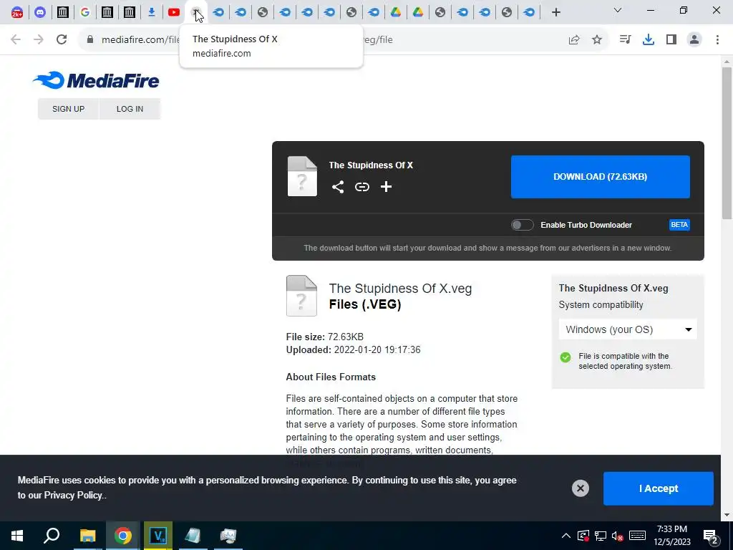Switch to the first tab with the 2k+ badge
Image resolution: width=733 pixels, height=550 pixels.
coord(17,12)
